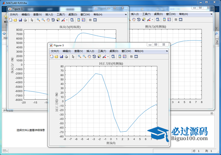Select Data Cursor tool in Figure 3
Viewport: 221px width, 155px height.
99,56
